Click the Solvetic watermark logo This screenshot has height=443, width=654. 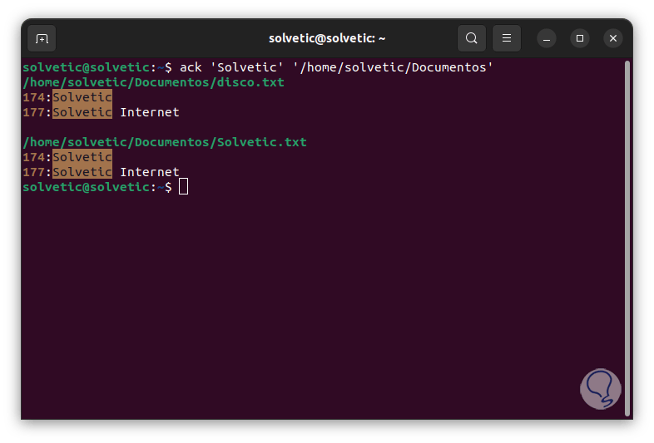(x=601, y=389)
